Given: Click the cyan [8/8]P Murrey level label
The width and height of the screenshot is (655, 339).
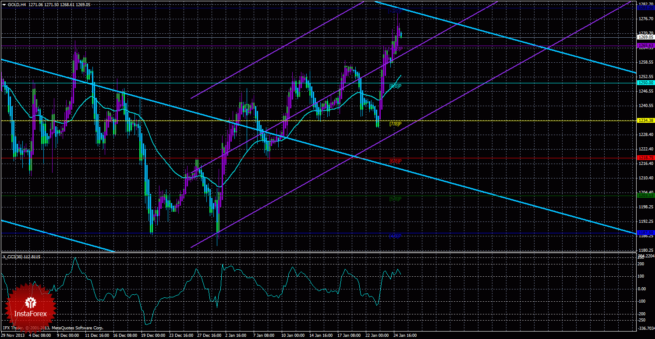Looking at the screenshot, I should click(396, 86).
